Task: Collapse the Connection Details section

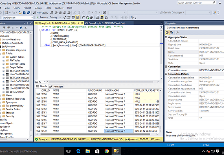Action: (x=166, y=74)
